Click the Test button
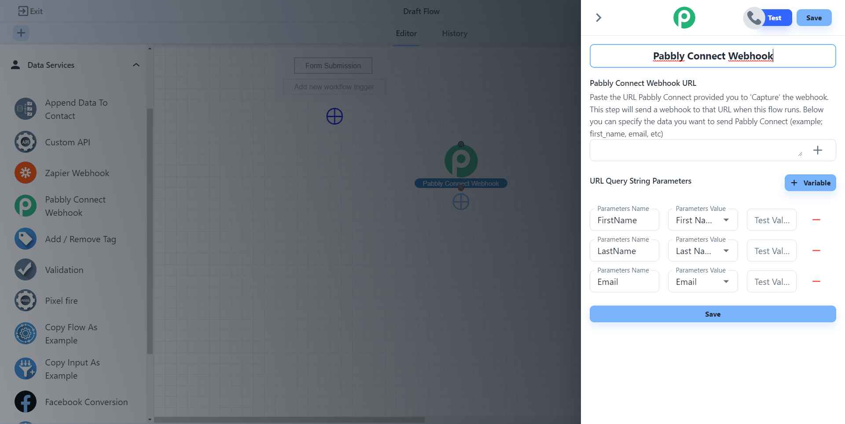845x424 pixels. click(x=775, y=18)
